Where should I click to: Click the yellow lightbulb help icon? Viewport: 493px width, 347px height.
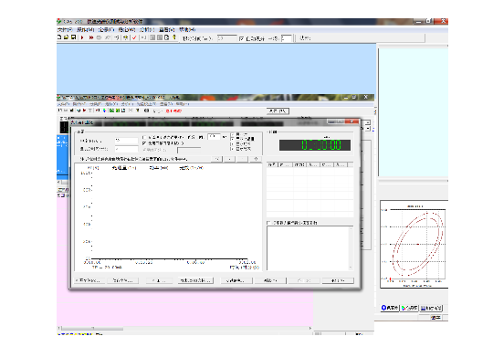[x=174, y=37]
